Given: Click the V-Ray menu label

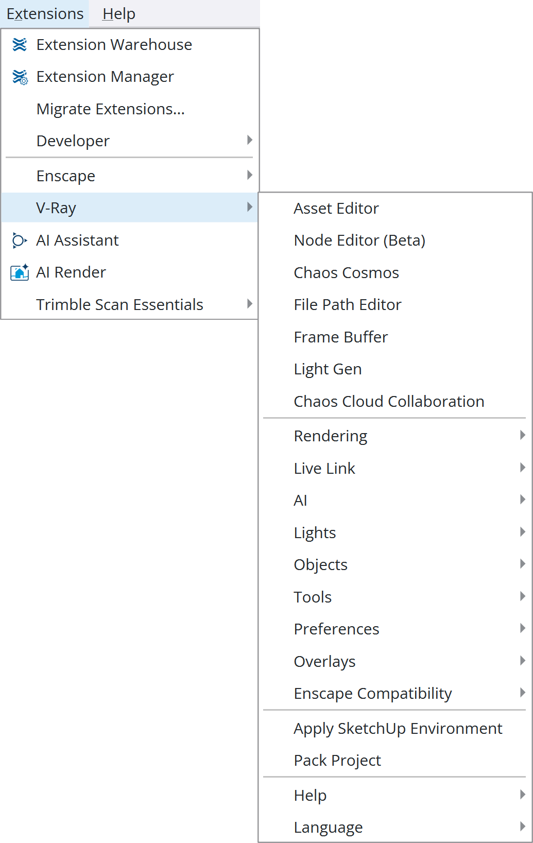Looking at the screenshot, I should coord(56,208).
